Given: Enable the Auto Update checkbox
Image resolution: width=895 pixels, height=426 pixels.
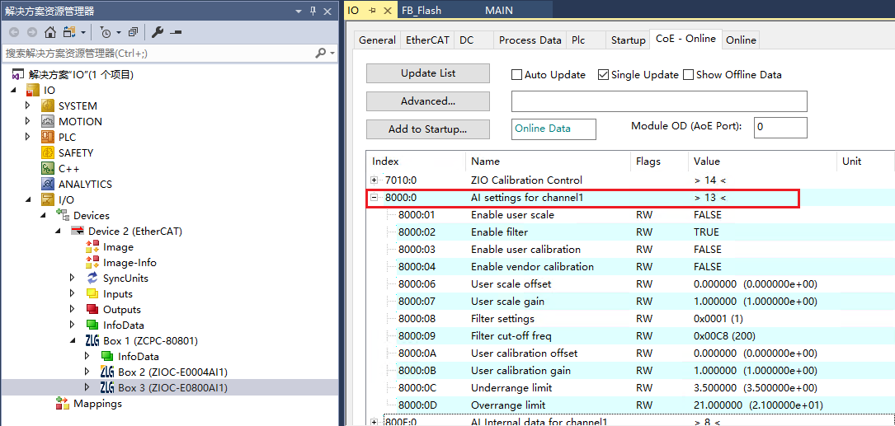Looking at the screenshot, I should pyautogui.click(x=516, y=75).
